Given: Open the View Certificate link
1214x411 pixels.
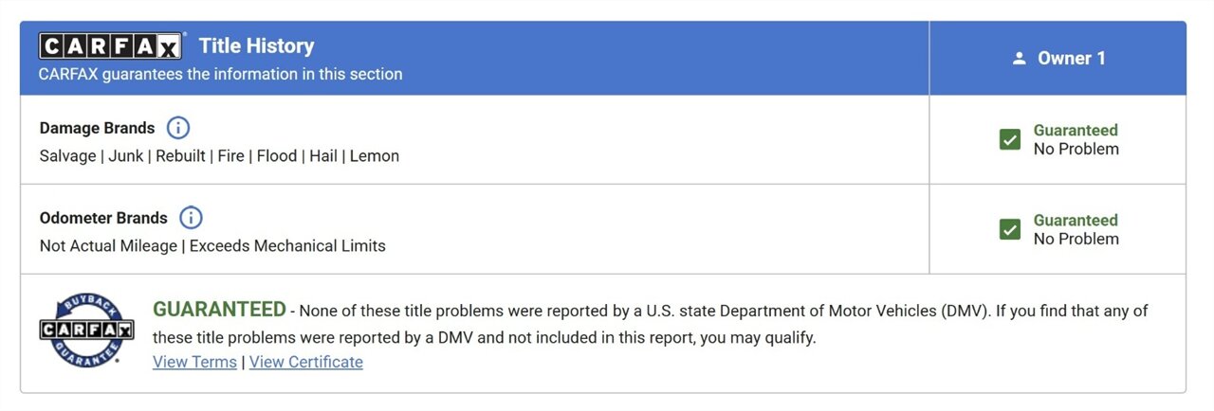Looking at the screenshot, I should point(306,362).
